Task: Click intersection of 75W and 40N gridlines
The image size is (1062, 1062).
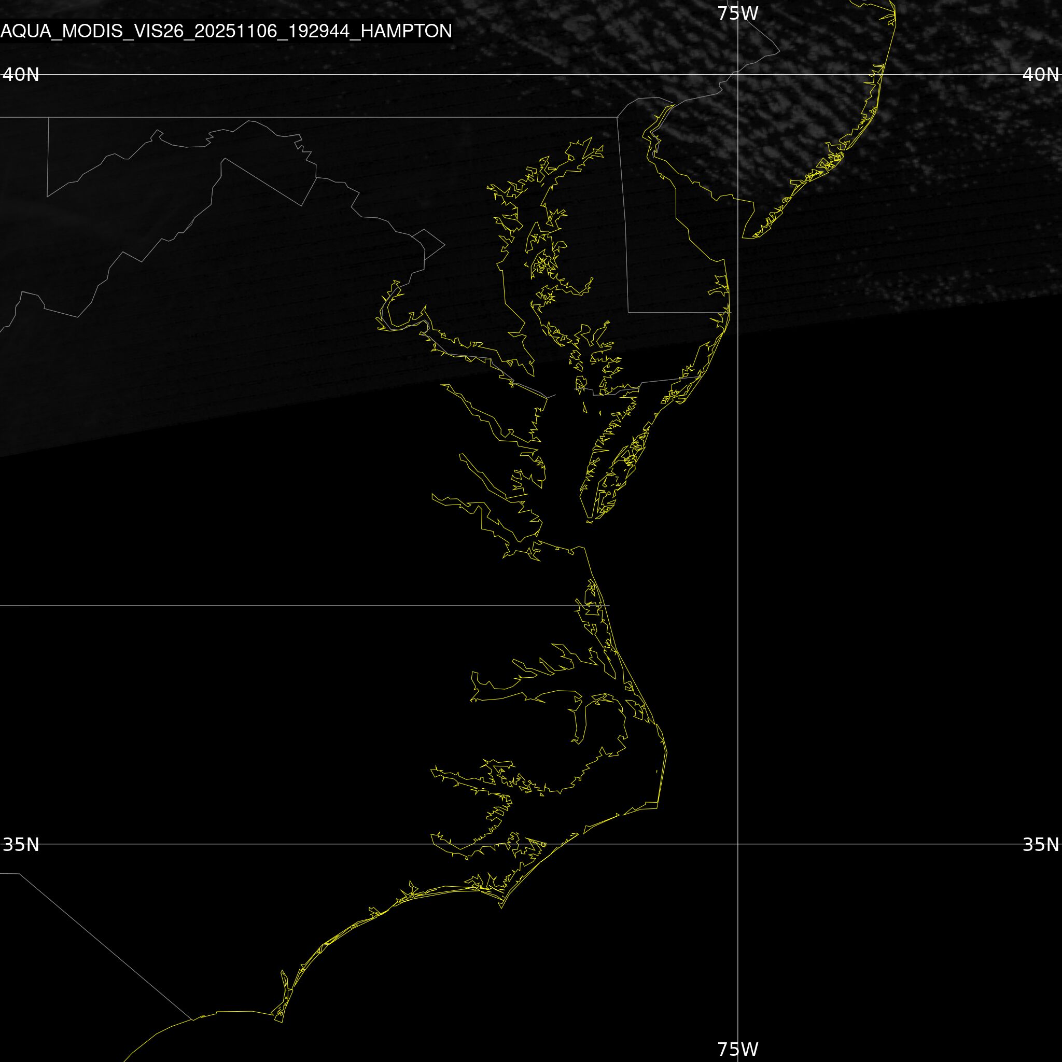Action: (738, 74)
